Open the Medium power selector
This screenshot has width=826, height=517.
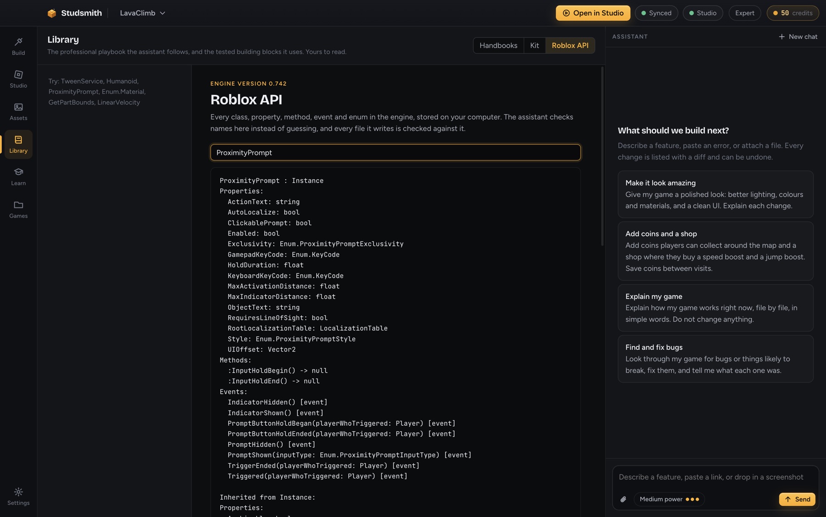point(669,499)
